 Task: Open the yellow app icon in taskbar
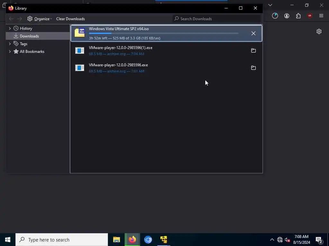tap(164, 240)
